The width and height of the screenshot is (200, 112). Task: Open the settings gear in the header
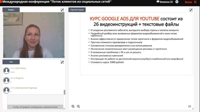(177, 2)
